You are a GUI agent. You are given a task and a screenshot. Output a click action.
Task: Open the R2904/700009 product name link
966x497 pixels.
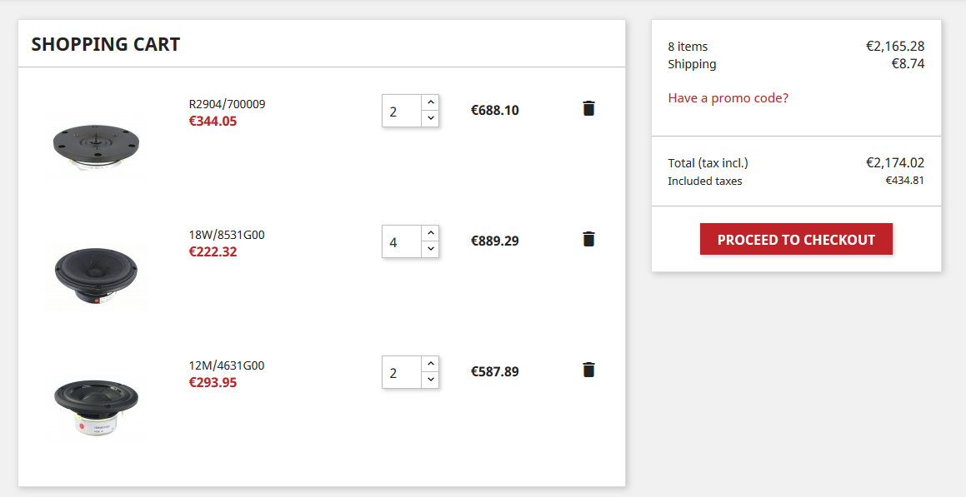coord(227,104)
